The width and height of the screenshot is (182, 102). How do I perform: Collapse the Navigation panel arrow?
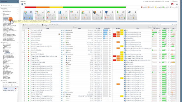pos(18,2)
